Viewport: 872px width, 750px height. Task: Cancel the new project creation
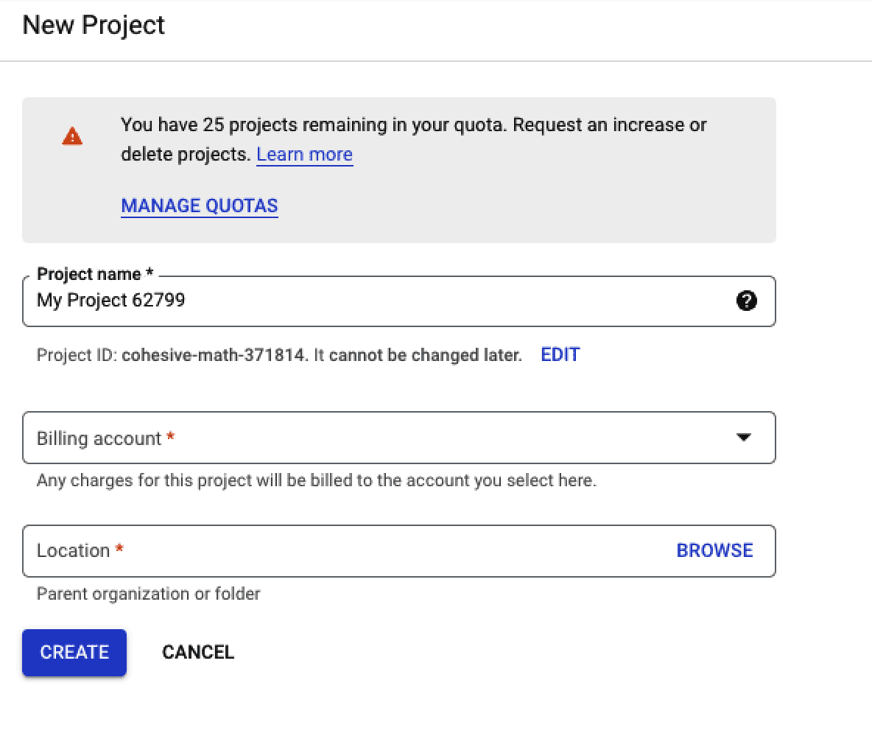tap(198, 652)
